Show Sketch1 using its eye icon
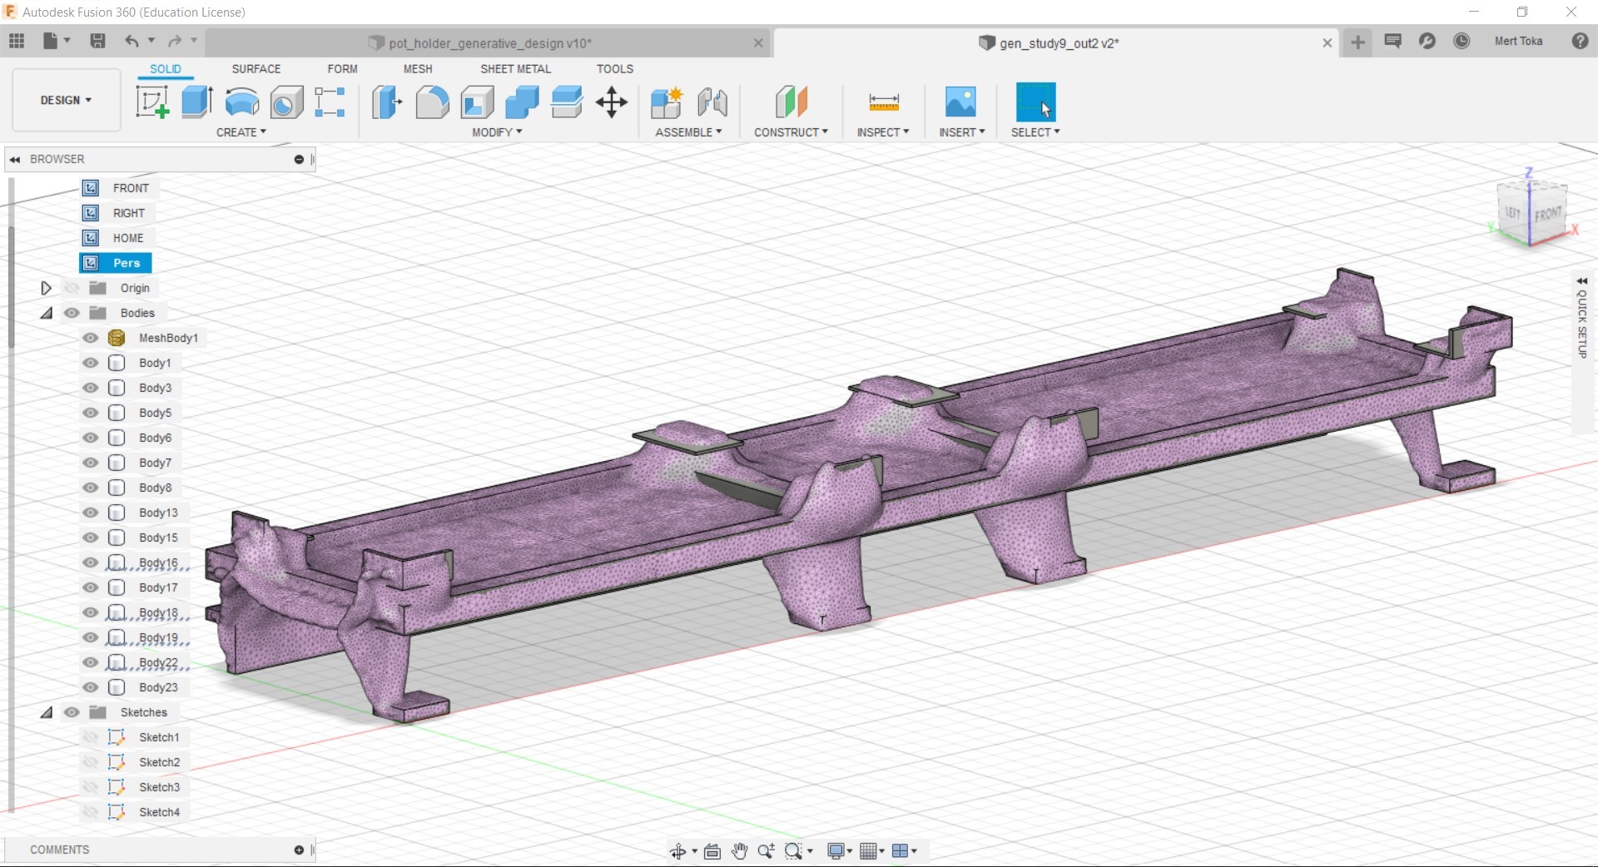The height and width of the screenshot is (867, 1598). click(91, 737)
